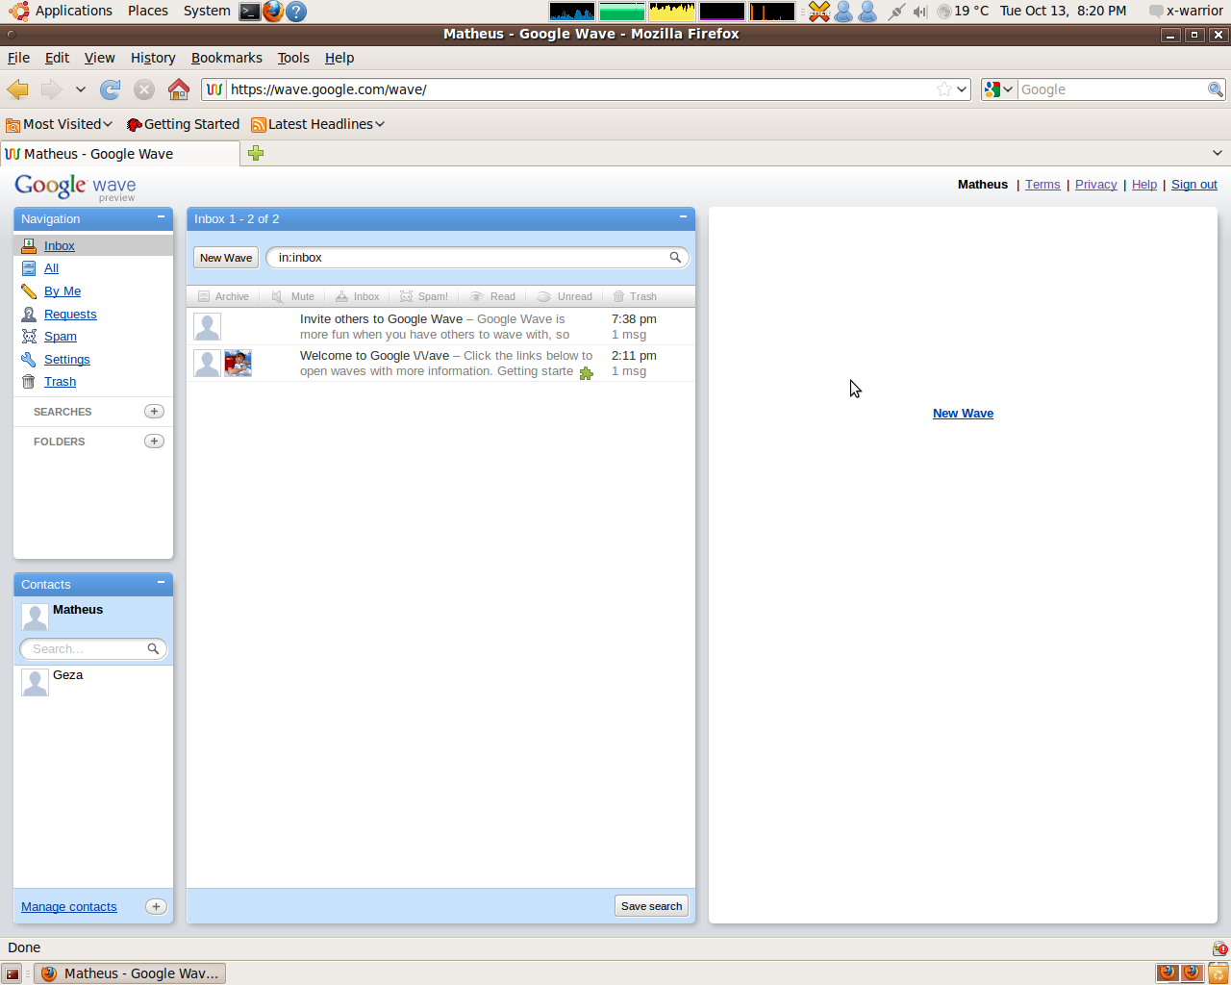Open 'Invite others to Google Wave' wave
Viewport: 1231px width, 985px height.
[x=440, y=327]
